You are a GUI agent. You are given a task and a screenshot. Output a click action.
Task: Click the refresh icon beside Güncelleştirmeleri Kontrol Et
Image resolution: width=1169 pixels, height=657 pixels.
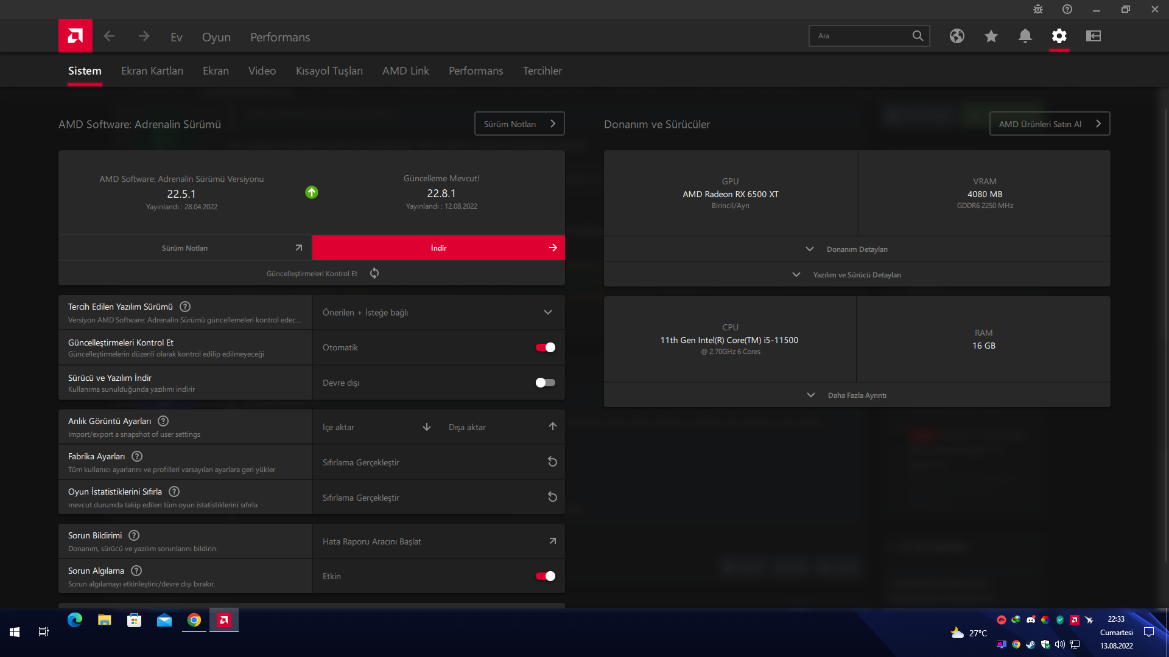374,273
